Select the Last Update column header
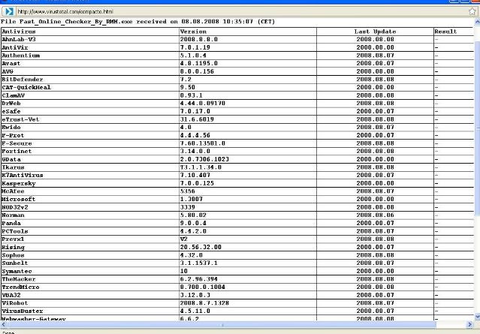The width and height of the screenshot is (480, 334). (375, 32)
